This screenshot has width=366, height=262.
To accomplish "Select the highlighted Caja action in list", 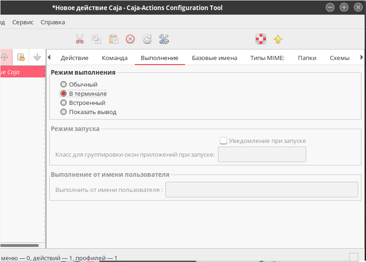I will (22, 72).
